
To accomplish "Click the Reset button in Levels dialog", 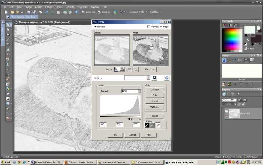I will (x=155, y=116).
